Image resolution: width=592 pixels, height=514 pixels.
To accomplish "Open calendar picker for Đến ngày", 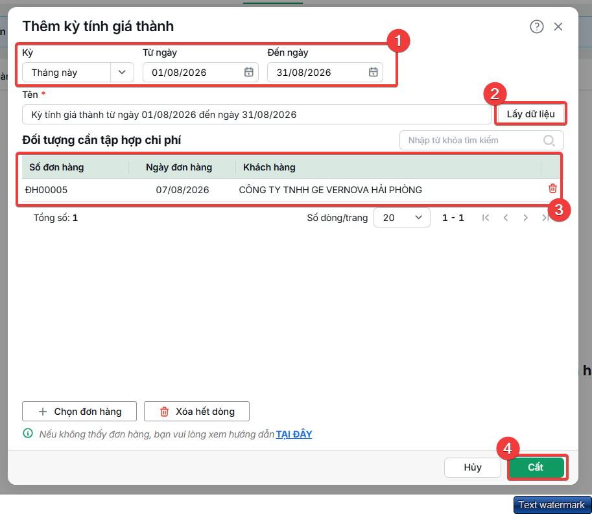I will click(x=373, y=72).
